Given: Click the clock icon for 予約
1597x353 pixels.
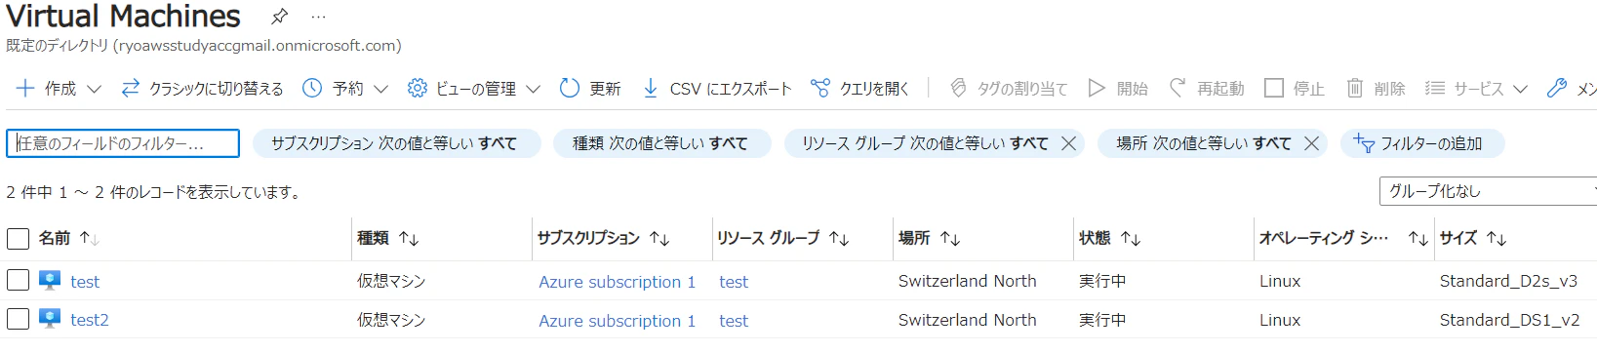Looking at the screenshot, I should point(312,88).
